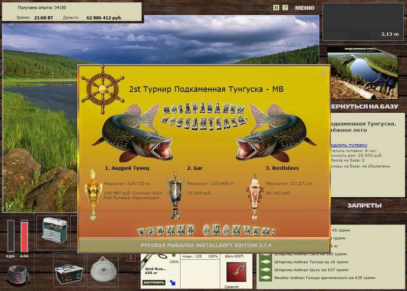Viewport: 407px width, 291px height.
Task: Open the ЗАПРЕТЫ section
Action: [x=364, y=206]
